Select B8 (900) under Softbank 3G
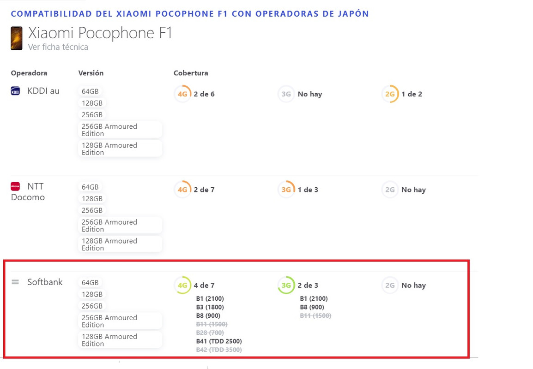Viewport: 533px width, 369px height. point(312,307)
